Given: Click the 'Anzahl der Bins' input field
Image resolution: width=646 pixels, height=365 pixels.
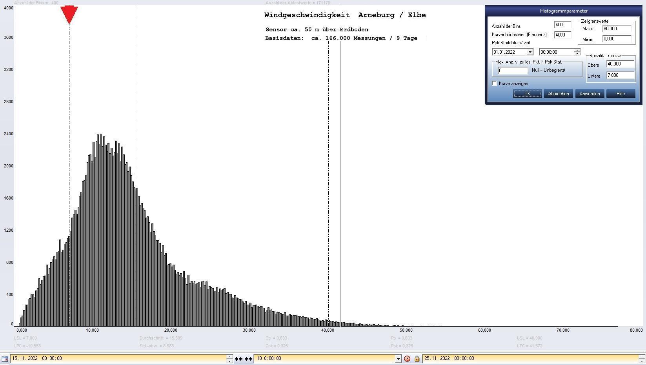Looking at the screenshot, I should point(562,25).
